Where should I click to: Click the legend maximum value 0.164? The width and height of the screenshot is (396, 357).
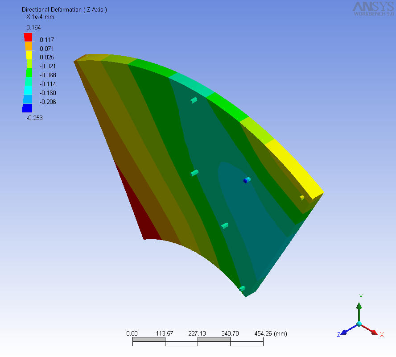pos(33,27)
